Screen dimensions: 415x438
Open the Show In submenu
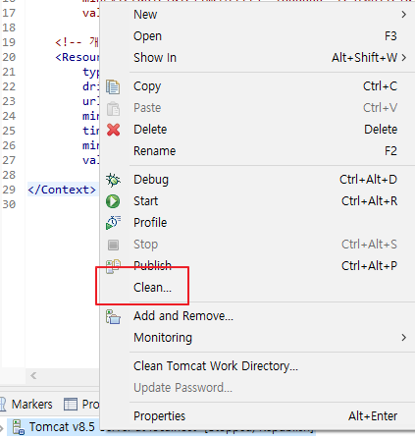point(257,58)
